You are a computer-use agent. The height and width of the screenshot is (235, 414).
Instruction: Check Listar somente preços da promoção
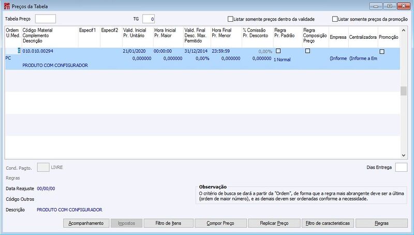335,19
